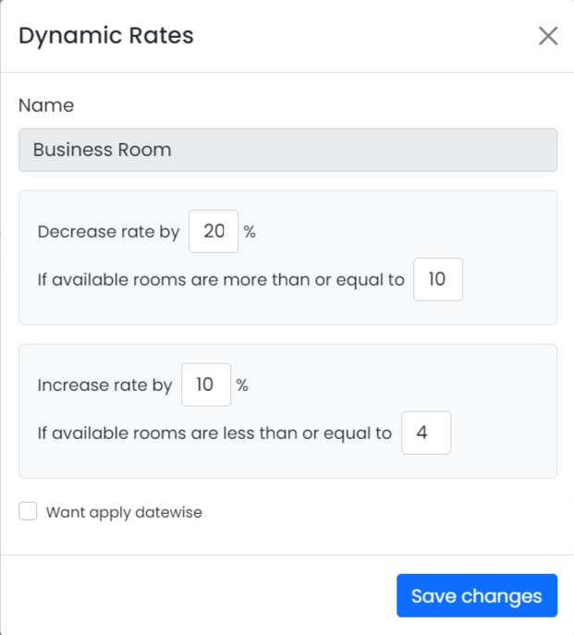Viewport: 574px width, 635px height.
Task: Click percent sign next to increase rate
Action: click(x=242, y=385)
